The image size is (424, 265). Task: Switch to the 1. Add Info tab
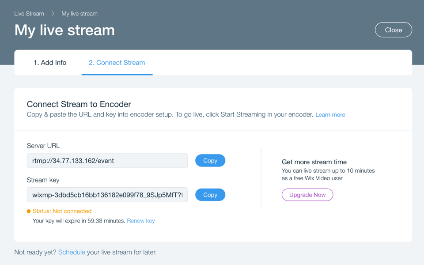[50, 62]
